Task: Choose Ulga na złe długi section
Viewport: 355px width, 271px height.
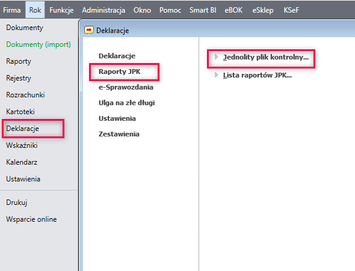Action: 126,103
